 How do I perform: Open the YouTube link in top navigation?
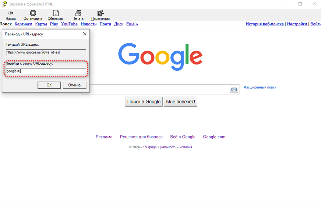69,24
